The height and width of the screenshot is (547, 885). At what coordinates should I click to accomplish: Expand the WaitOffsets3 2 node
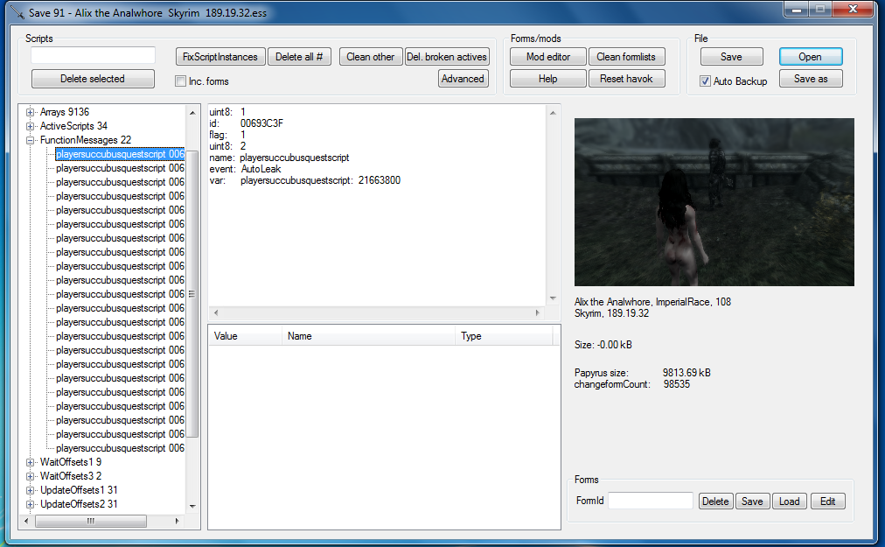click(x=31, y=476)
